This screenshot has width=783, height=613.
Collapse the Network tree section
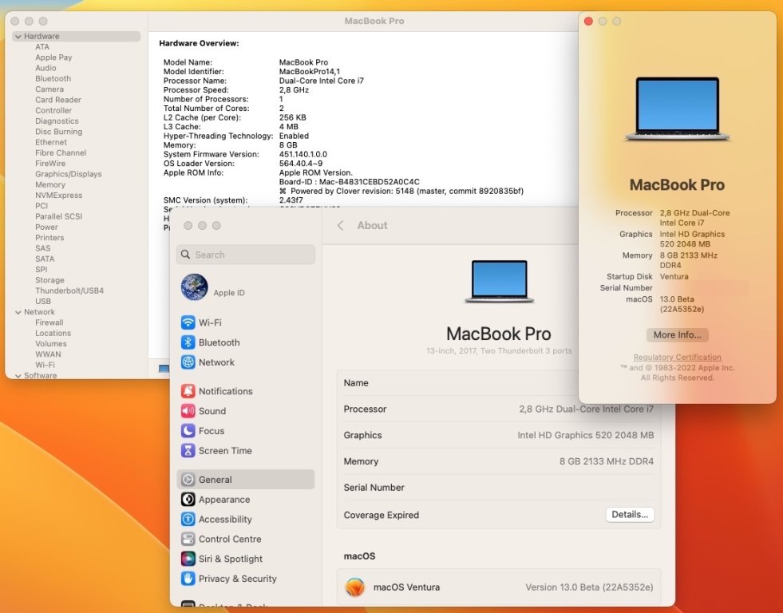coord(18,312)
